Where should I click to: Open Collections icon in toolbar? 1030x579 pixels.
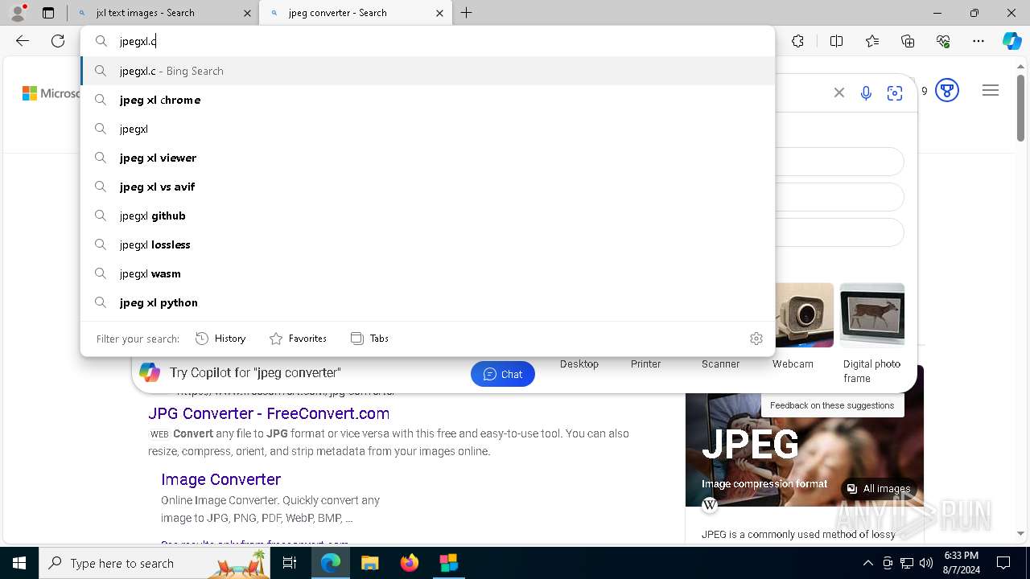pos(908,41)
